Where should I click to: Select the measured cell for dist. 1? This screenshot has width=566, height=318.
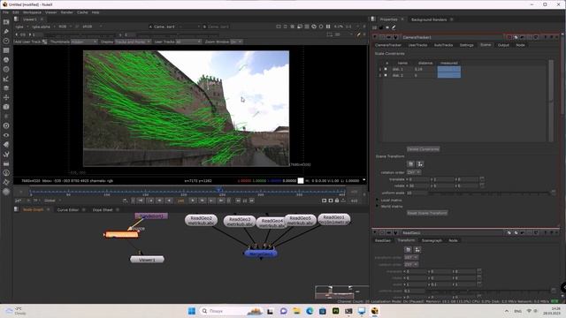[449, 69]
